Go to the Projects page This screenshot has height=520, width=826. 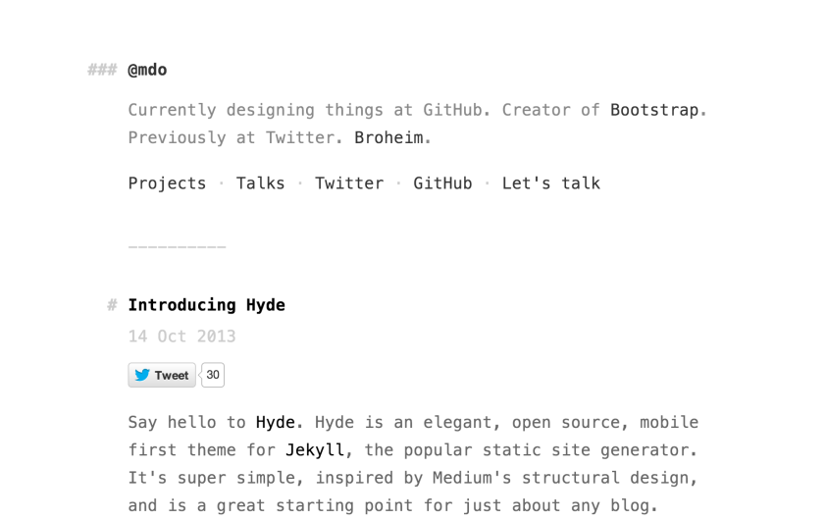tap(167, 183)
